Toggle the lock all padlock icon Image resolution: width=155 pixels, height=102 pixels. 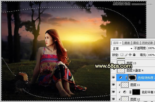[134, 54]
